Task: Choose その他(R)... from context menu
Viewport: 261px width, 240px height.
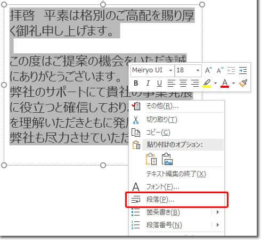Action: point(176,106)
